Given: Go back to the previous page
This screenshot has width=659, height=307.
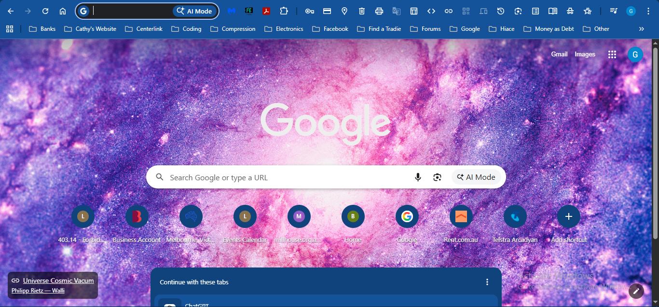Looking at the screenshot, I should [11, 11].
